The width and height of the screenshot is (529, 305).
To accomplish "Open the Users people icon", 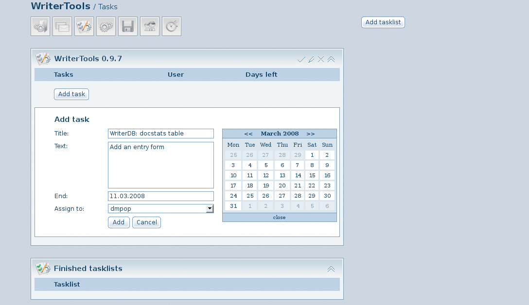I will click(149, 26).
